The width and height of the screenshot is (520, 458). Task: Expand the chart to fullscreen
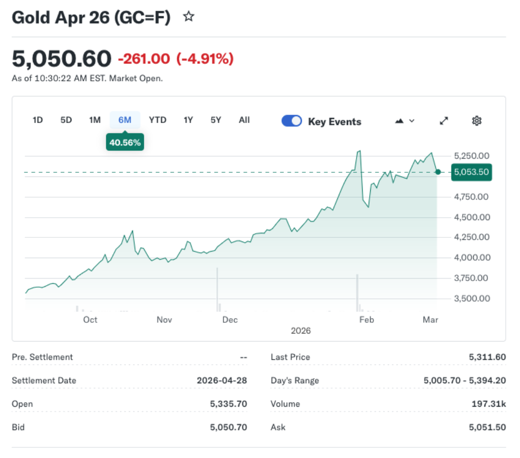click(443, 120)
